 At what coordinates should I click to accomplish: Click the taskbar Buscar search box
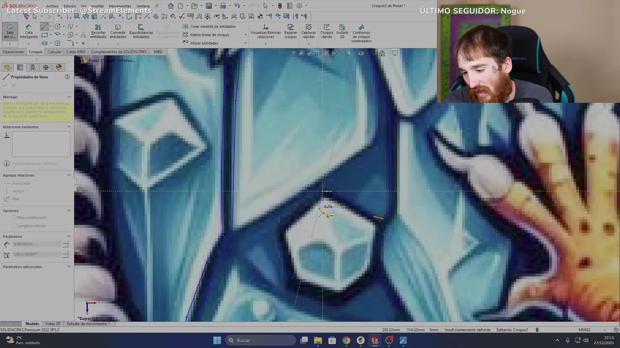coord(262,340)
